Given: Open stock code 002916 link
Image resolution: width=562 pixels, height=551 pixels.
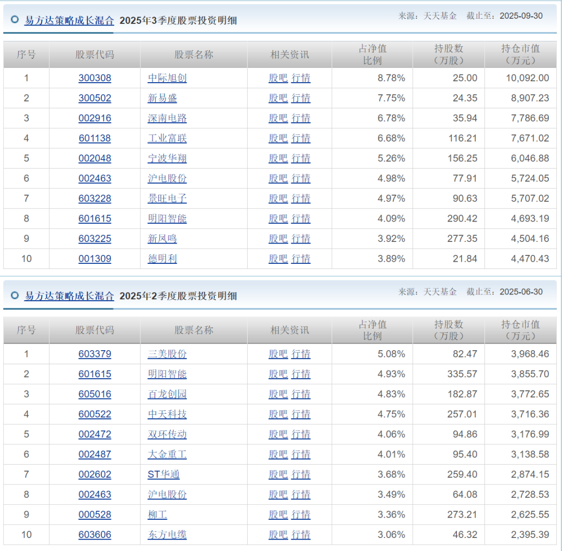Looking at the screenshot, I should coord(95,118).
